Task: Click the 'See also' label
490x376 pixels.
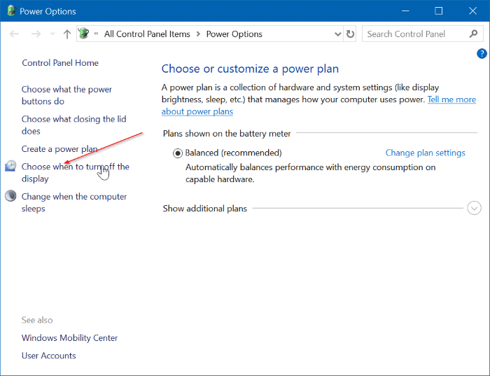Action: click(x=37, y=320)
